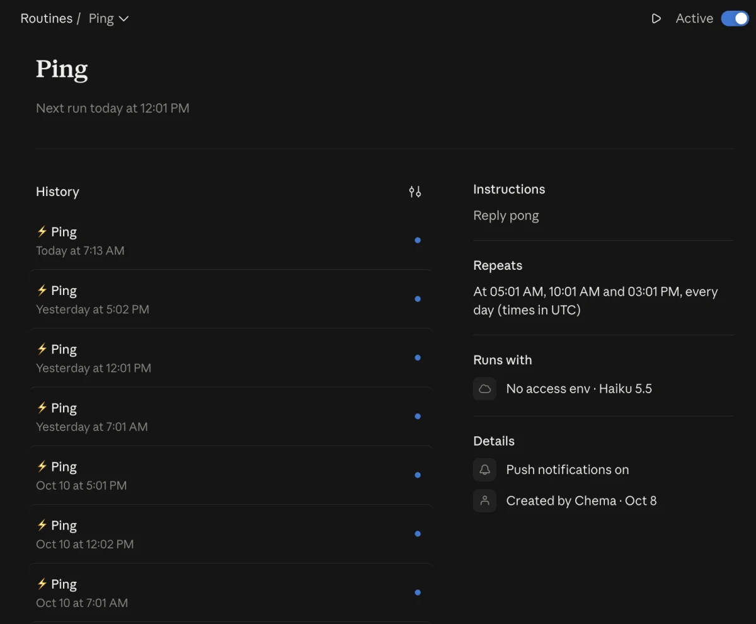Click unread dot on Today 7:13 AM run

[418, 240]
